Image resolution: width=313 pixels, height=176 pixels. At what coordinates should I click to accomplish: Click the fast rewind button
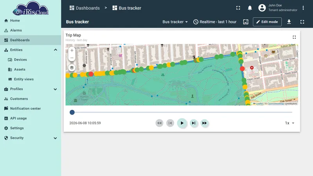tap(159, 123)
